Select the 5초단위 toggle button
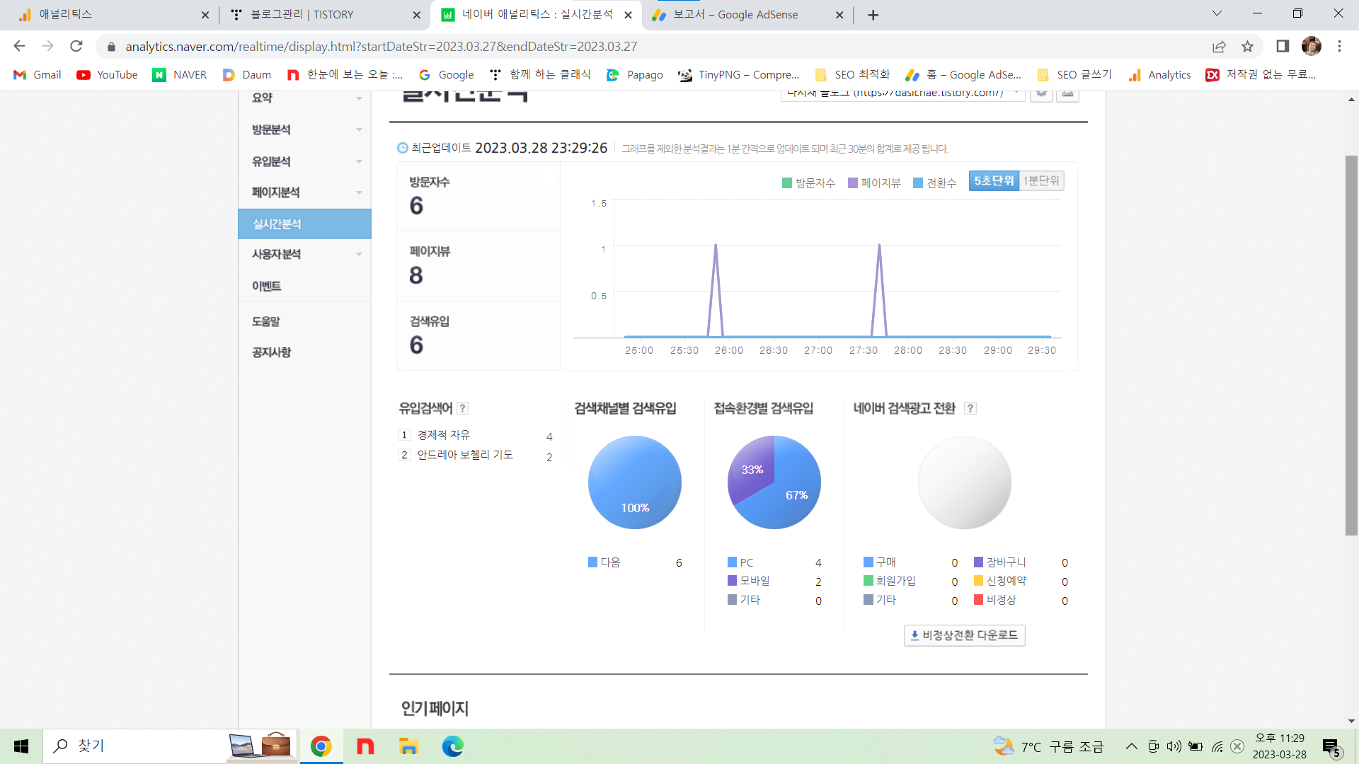This screenshot has height=764, width=1359. coord(994,180)
